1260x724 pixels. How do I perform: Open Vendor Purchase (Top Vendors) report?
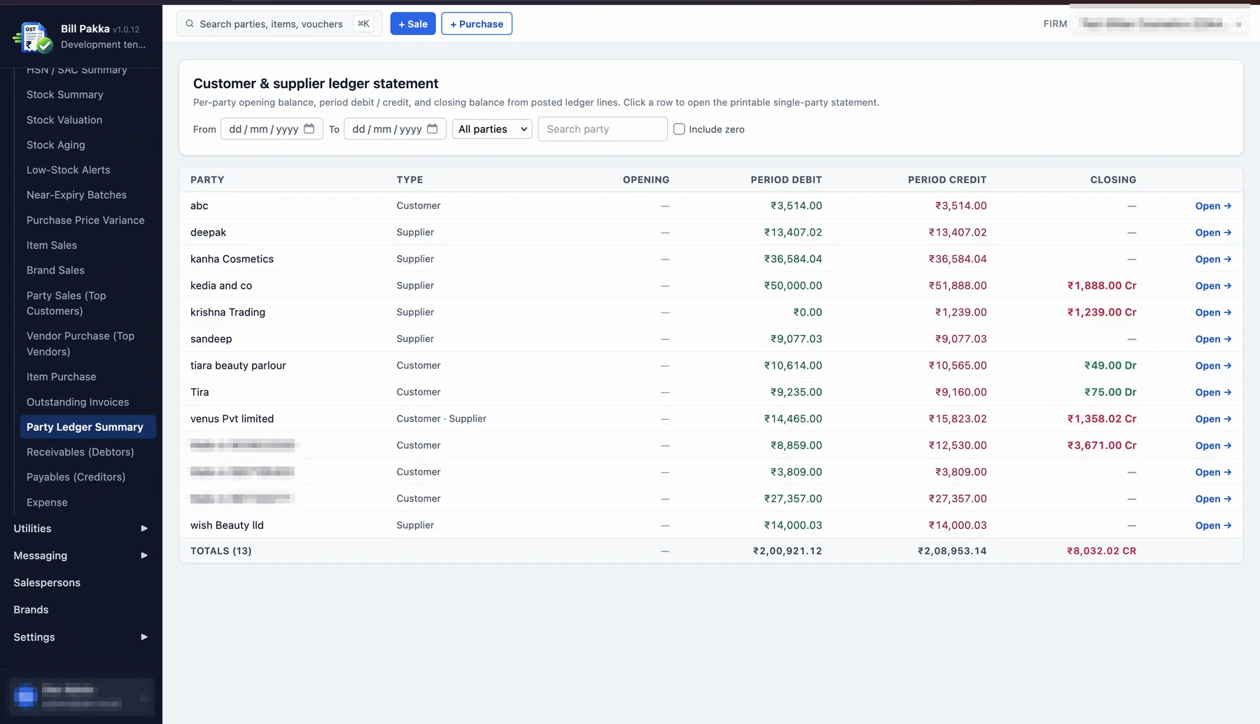tap(80, 343)
